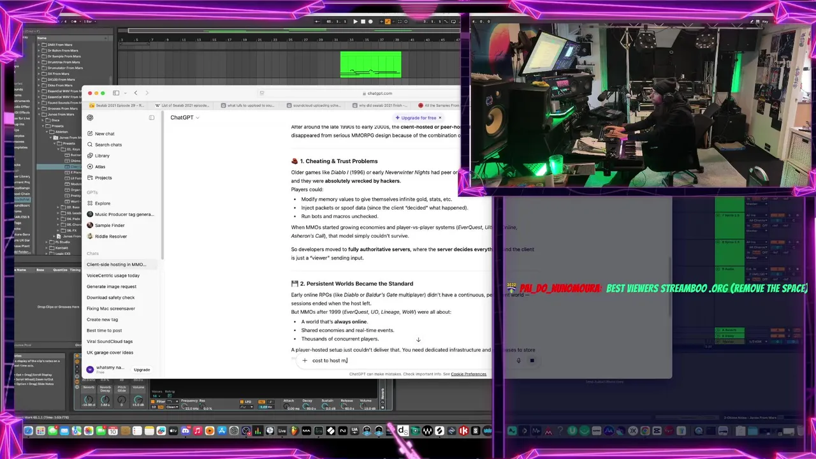Toggle the orange automation arm button in Ableton
Image resolution: width=816 pixels, height=459 pixels.
(x=387, y=22)
